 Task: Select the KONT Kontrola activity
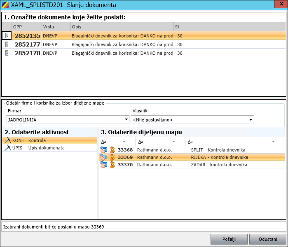(37, 140)
